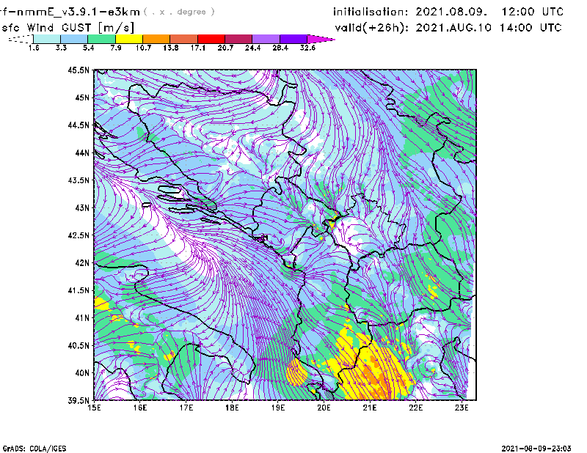Screen dimensions: 587x453
Task: Click the 17E longitude label
Action: tap(186, 408)
